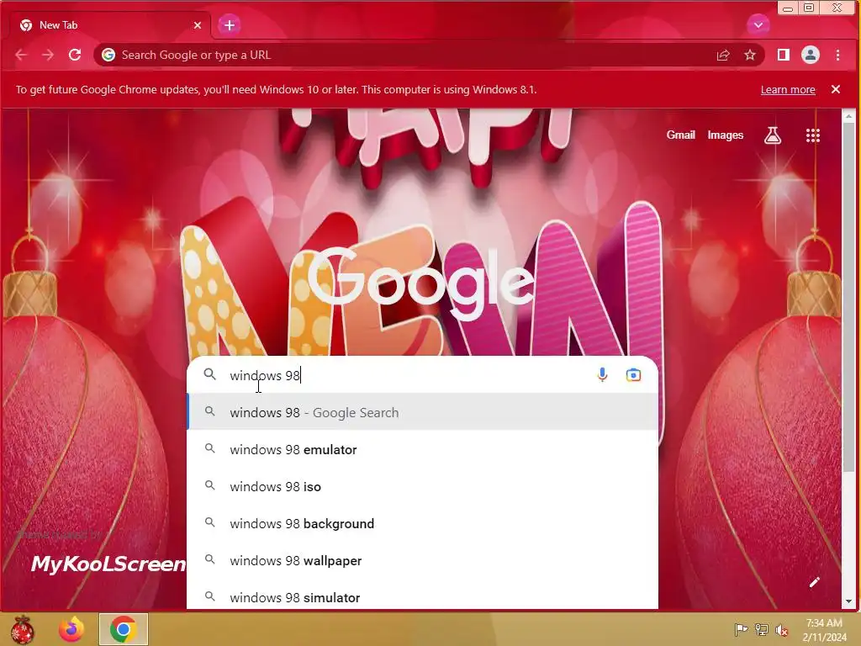The image size is (861, 646).
Task: Open Google Images link
Action: coord(726,135)
